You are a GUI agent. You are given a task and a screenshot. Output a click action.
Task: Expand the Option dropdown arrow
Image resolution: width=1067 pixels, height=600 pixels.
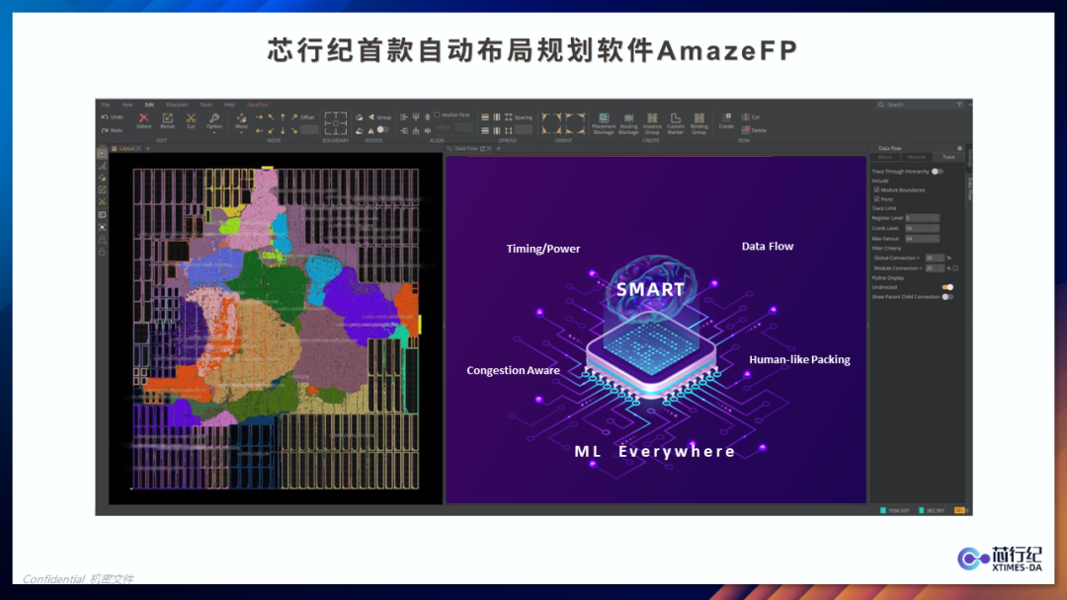214,132
